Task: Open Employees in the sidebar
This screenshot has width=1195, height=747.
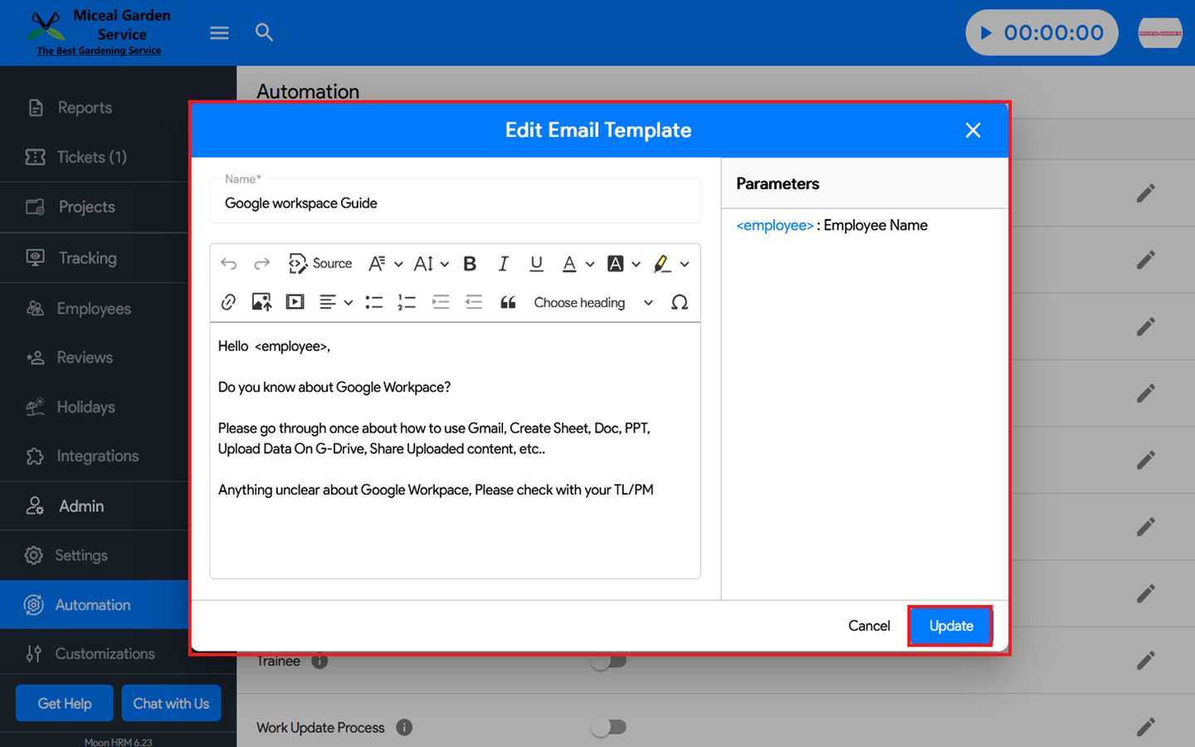Action: [x=94, y=309]
